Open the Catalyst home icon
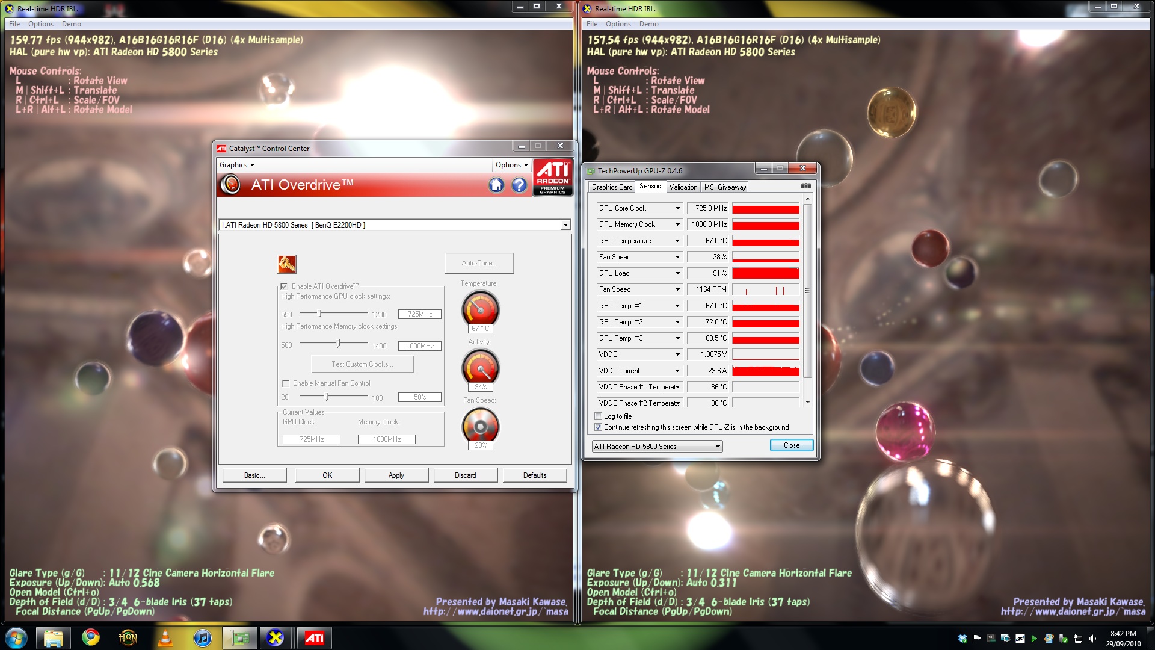The width and height of the screenshot is (1155, 650). coord(496,185)
